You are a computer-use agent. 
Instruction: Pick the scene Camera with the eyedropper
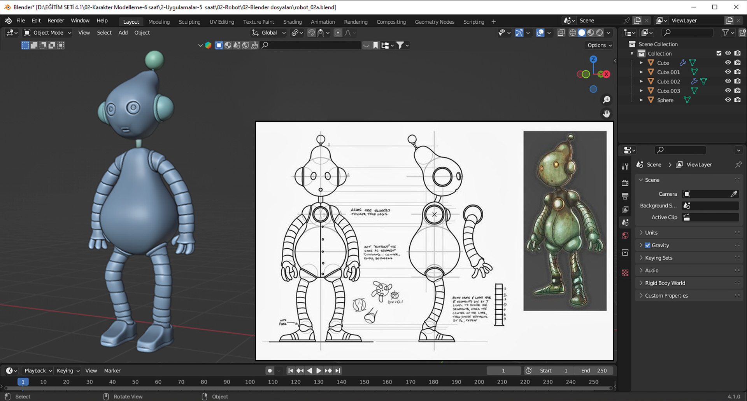[x=735, y=194]
